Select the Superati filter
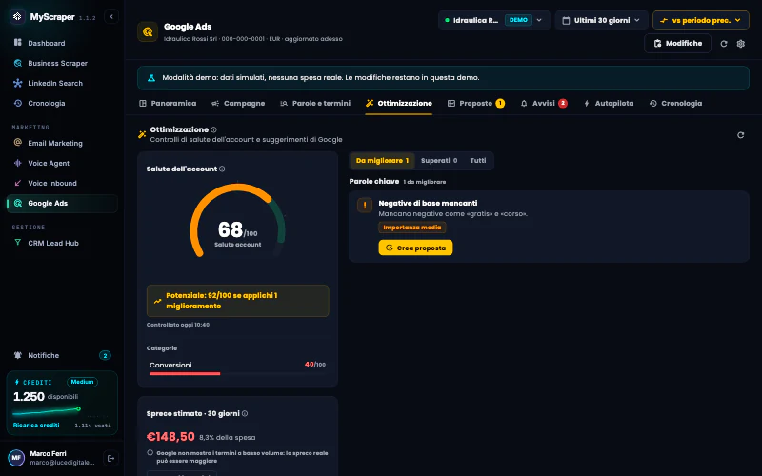The height and width of the screenshot is (476, 762). [x=439, y=160]
